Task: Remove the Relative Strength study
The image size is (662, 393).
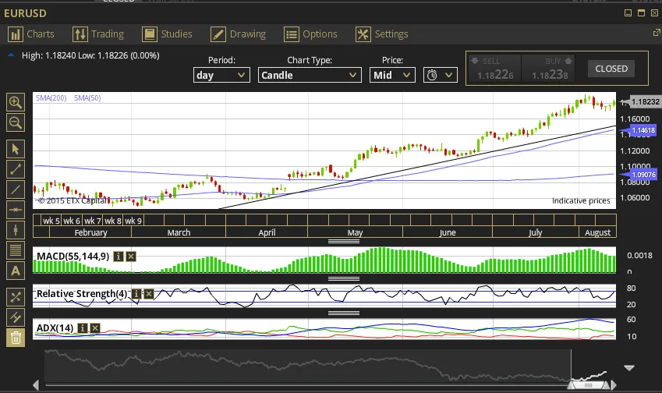Action: coord(149,293)
